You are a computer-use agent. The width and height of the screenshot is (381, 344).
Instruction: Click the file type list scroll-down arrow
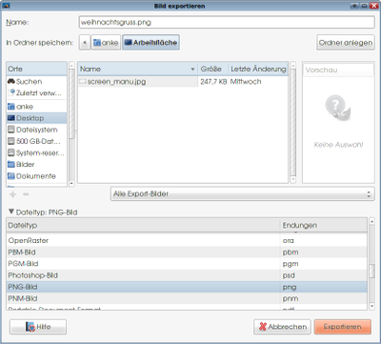tap(371, 306)
